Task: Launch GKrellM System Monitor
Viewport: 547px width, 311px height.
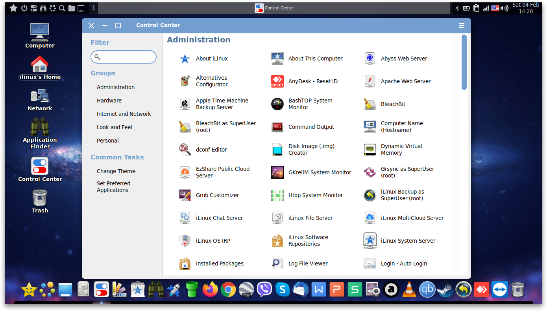Action: pyautogui.click(x=311, y=172)
